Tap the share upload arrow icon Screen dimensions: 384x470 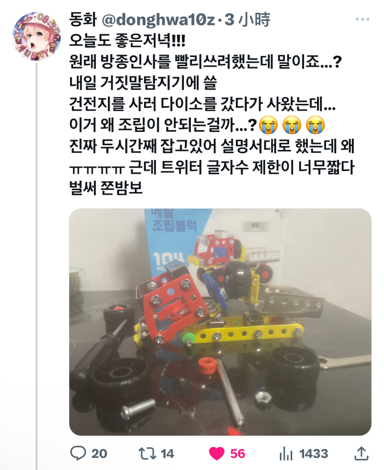click(361, 453)
